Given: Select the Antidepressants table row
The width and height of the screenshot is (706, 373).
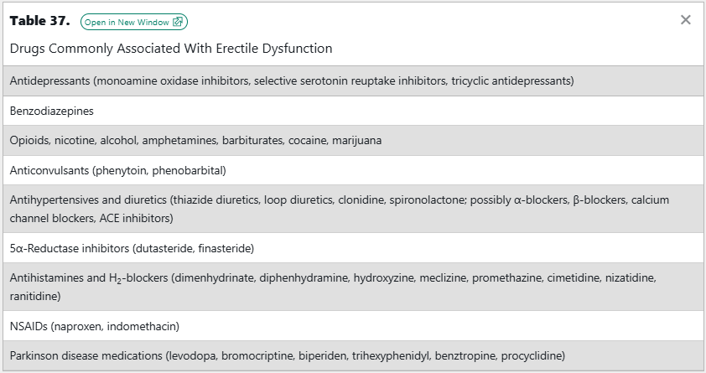Looking at the screenshot, I should [x=292, y=81].
